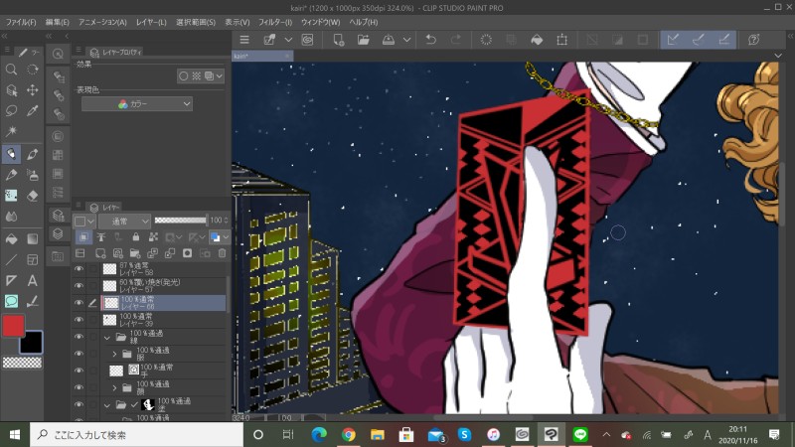Open expression color カラー dropdown
Image resolution: width=795 pixels, height=447 pixels.
click(137, 104)
